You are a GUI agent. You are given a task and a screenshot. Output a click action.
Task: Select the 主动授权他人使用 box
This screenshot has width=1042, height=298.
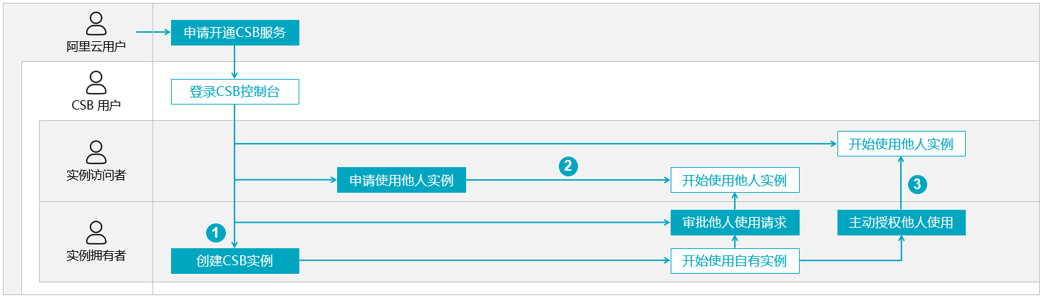[x=901, y=223]
